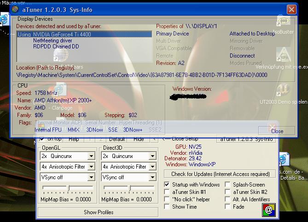Click the aTuner @ logo icon
308x222 pixels.
(x=268, y=210)
